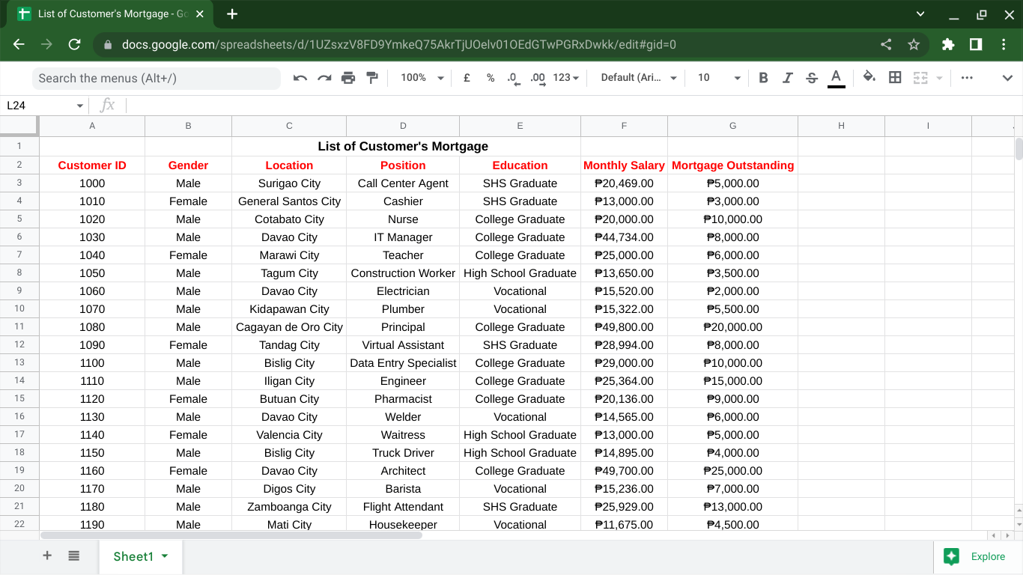1023x575 pixels.
Task: Expand the Merge cells dropdown arrow
Action: click(939, 78)
